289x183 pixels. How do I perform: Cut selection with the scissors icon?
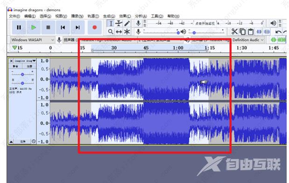click(234, 32)
